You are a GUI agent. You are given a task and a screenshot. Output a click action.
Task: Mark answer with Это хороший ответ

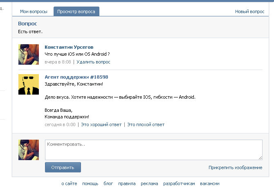(x=101, y=124)
